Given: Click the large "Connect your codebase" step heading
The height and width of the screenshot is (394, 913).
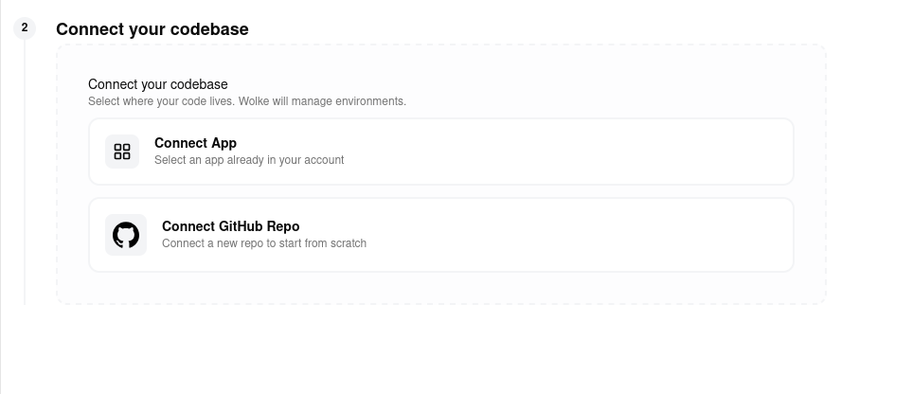Looking at the screenshot, I should (152, 29).
